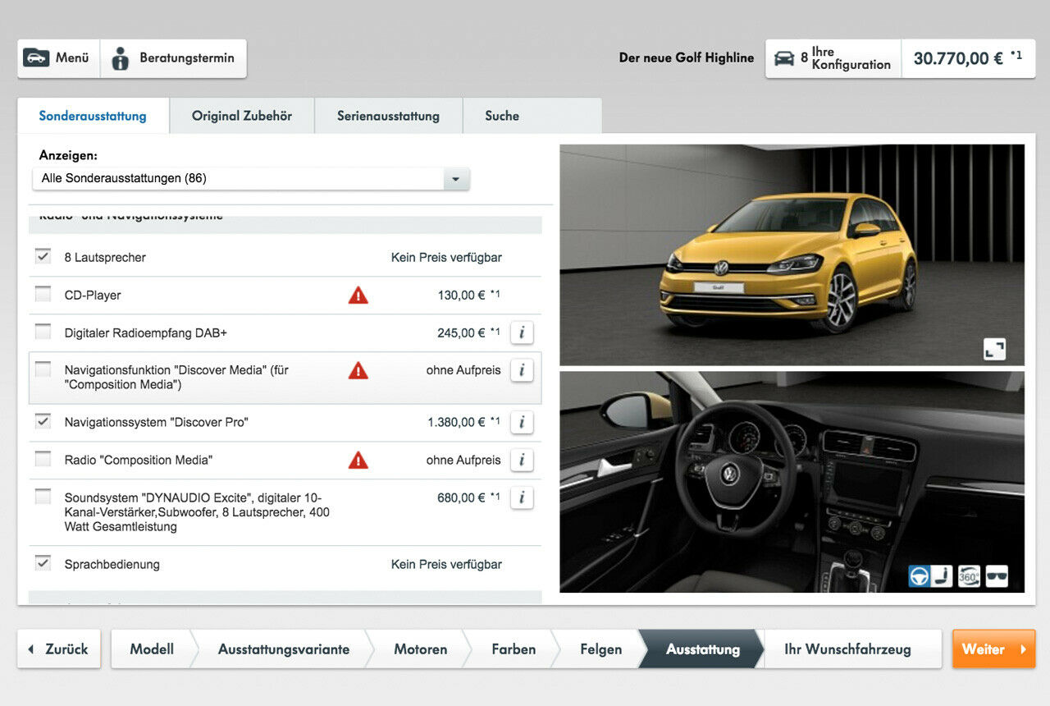The height and width of the screenshot is (706, 1050).
Task: Check Digitaler Radioempfang DAB+
Action: click(43, 332)
